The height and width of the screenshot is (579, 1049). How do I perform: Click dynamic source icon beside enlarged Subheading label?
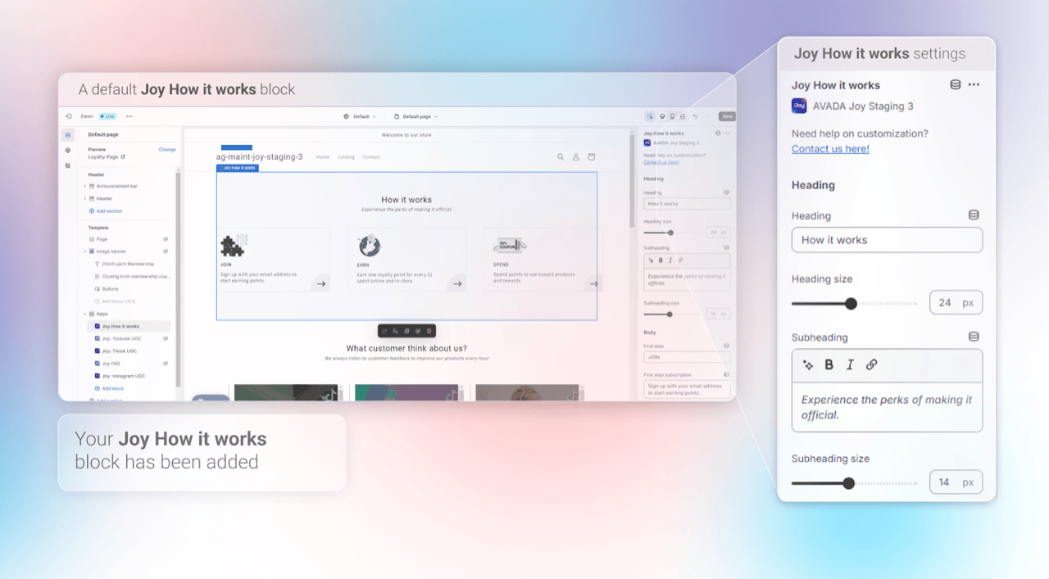point(974,337)
